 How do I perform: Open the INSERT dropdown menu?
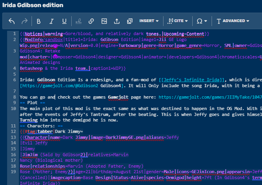point(149,21)
